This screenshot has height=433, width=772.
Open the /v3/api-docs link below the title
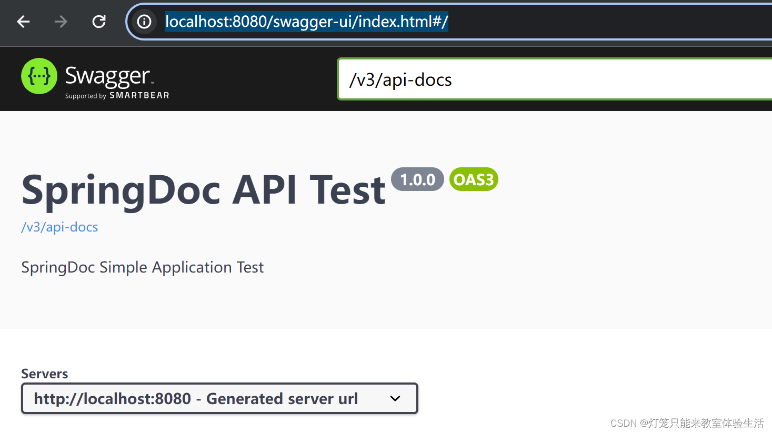point(59,227)
